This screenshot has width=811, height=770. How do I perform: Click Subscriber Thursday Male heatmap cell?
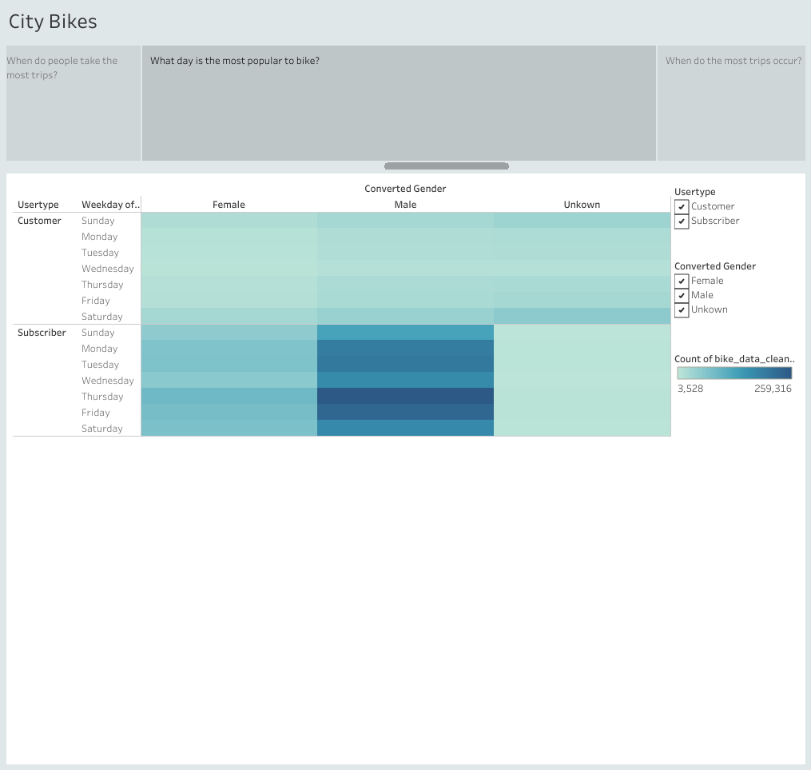click(406, 397)
